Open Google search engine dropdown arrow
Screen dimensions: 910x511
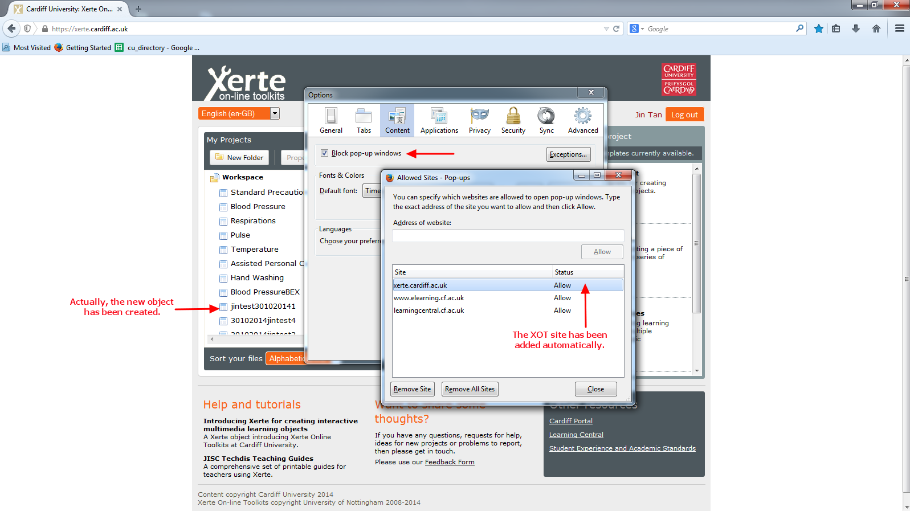[642, 28]
